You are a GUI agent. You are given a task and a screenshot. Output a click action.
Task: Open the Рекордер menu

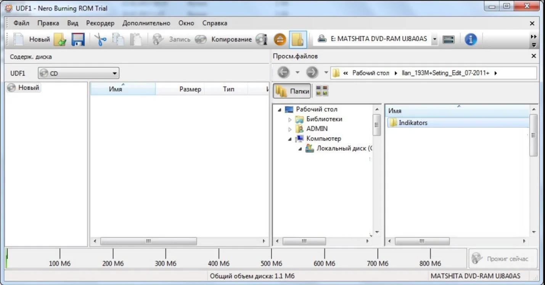click(x=100, y=23)
